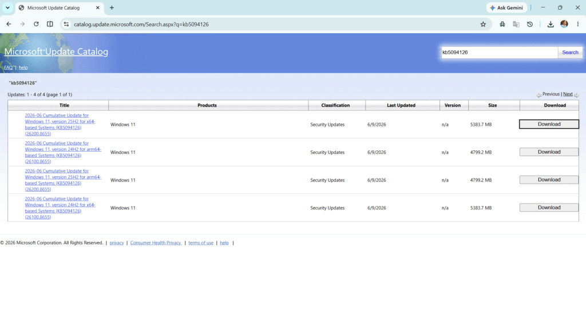This screenshot has height=310, width=586.
Task: Sort by Version column header
Action: coord(453,105)
